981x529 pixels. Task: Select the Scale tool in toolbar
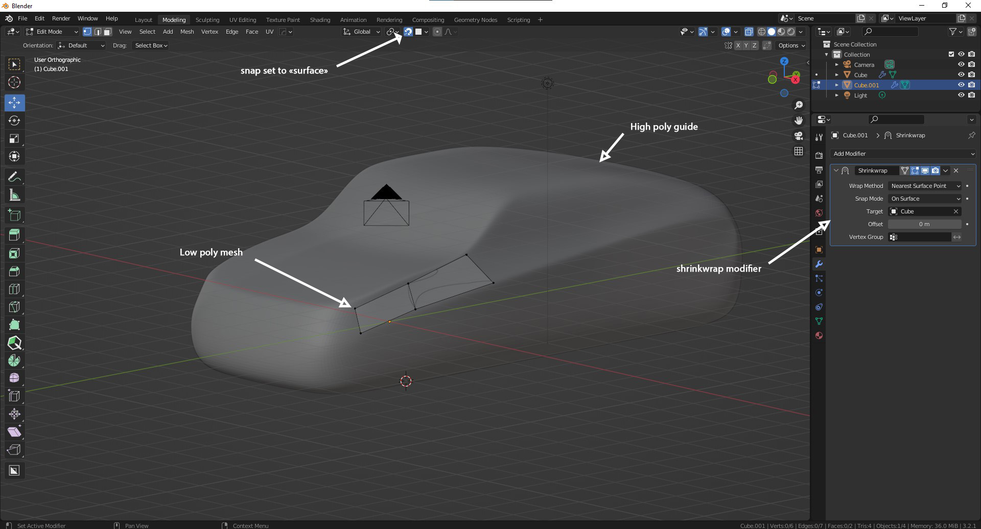pos(14,138)
